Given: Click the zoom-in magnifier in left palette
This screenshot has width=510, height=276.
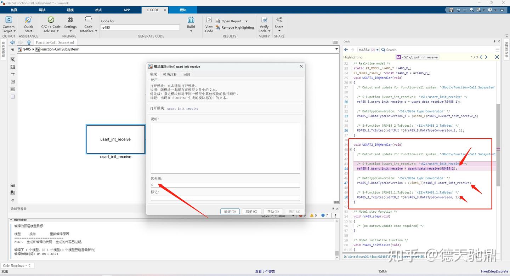Looking at the screenshot, I should pos(13,59).
